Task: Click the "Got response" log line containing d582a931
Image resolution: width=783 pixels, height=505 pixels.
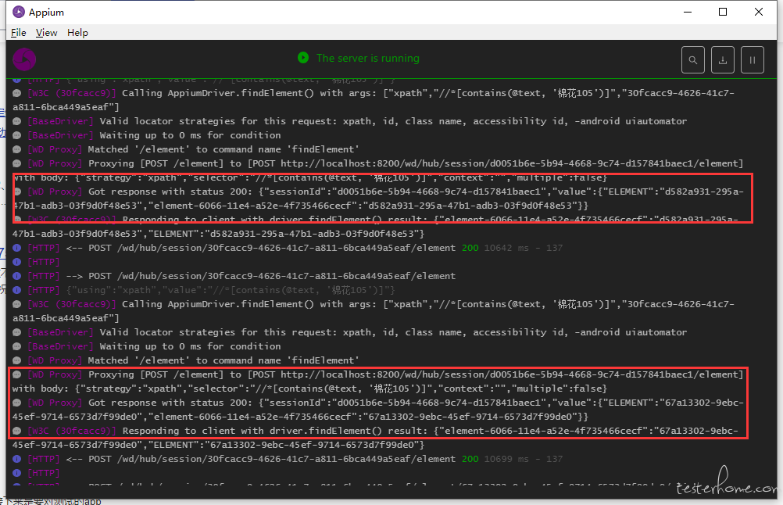Action: tap(378, 199)
